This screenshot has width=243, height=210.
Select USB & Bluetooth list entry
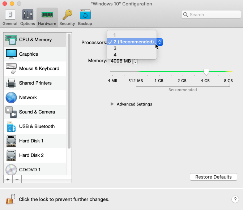(35, 127)
